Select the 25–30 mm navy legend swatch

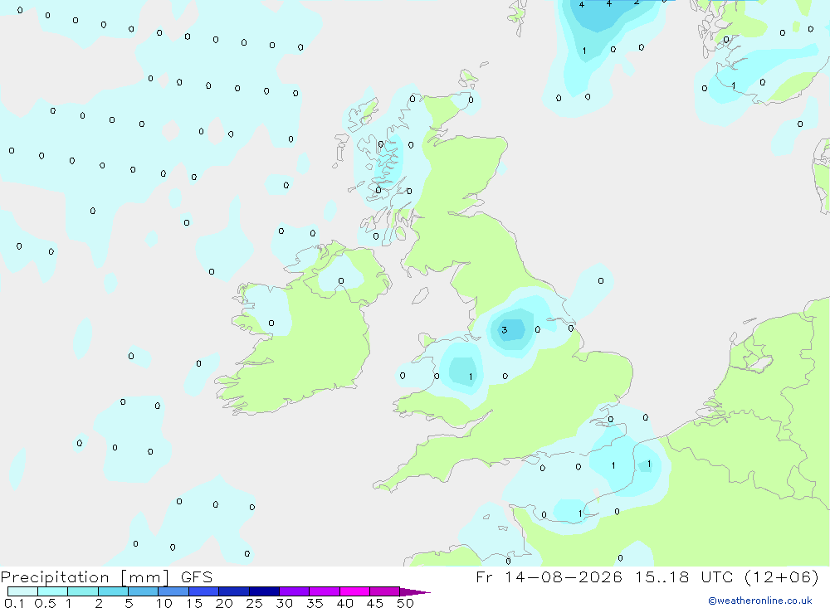click(264, 591)
